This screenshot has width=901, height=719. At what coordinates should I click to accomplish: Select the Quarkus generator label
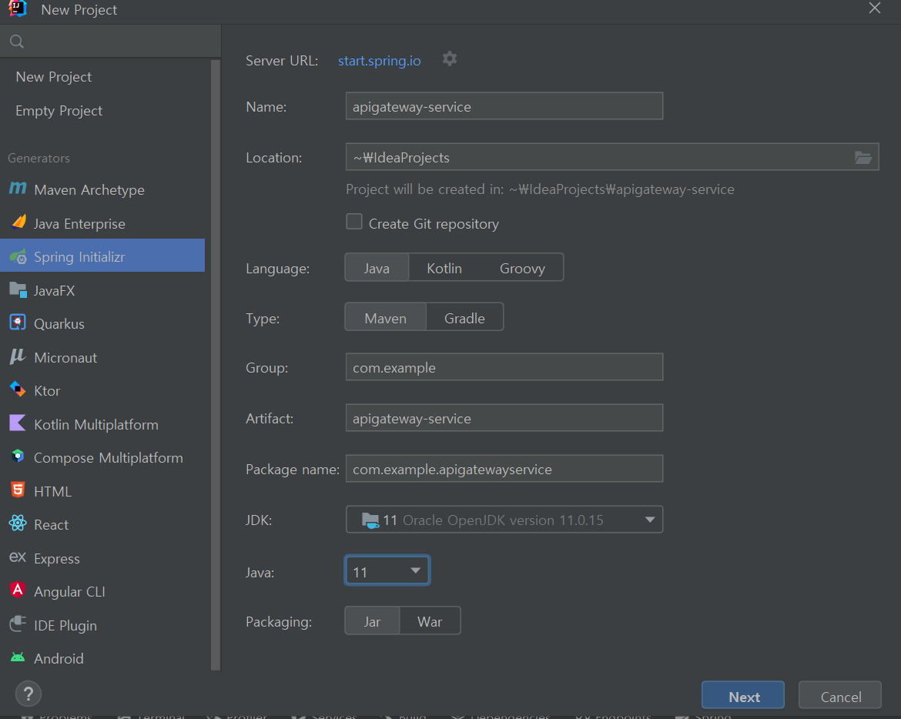[59, 324]
